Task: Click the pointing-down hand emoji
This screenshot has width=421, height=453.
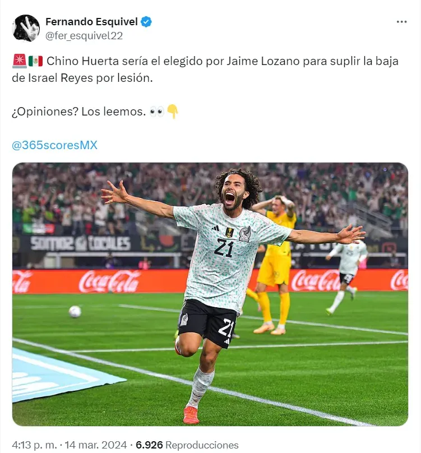Action: [x=173, y=112]
